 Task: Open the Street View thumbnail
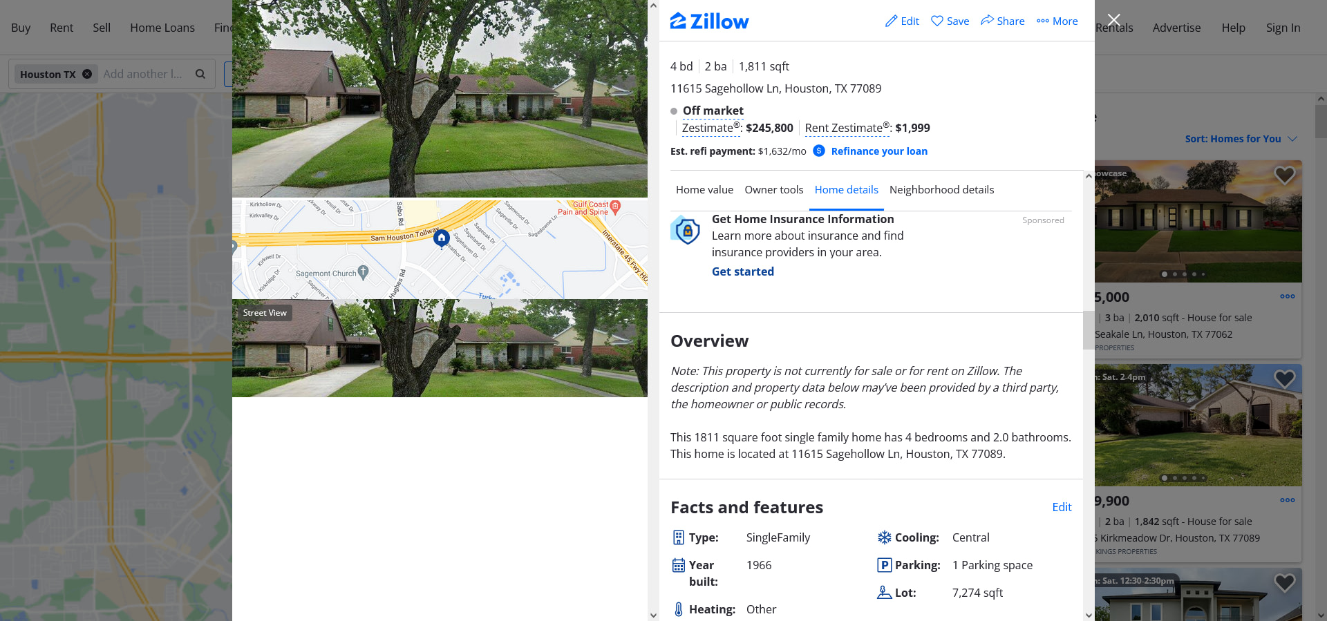point(440,348)
